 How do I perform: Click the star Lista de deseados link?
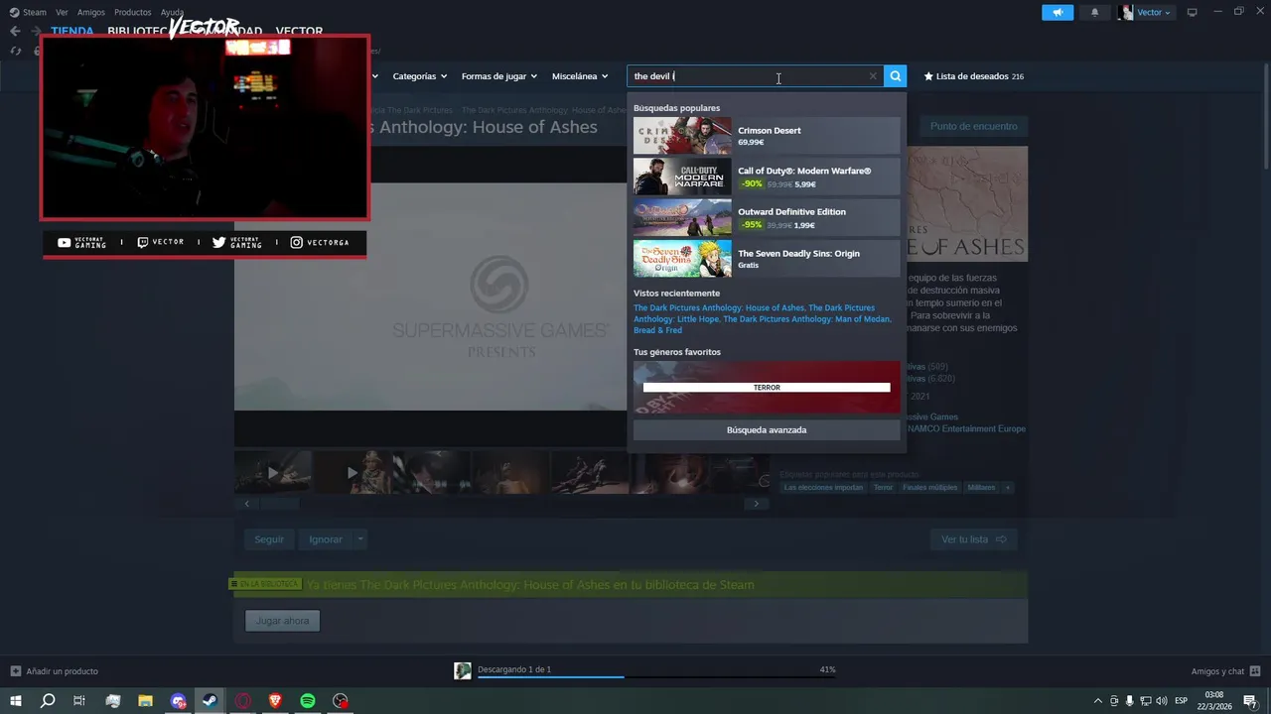pos(974,76)
